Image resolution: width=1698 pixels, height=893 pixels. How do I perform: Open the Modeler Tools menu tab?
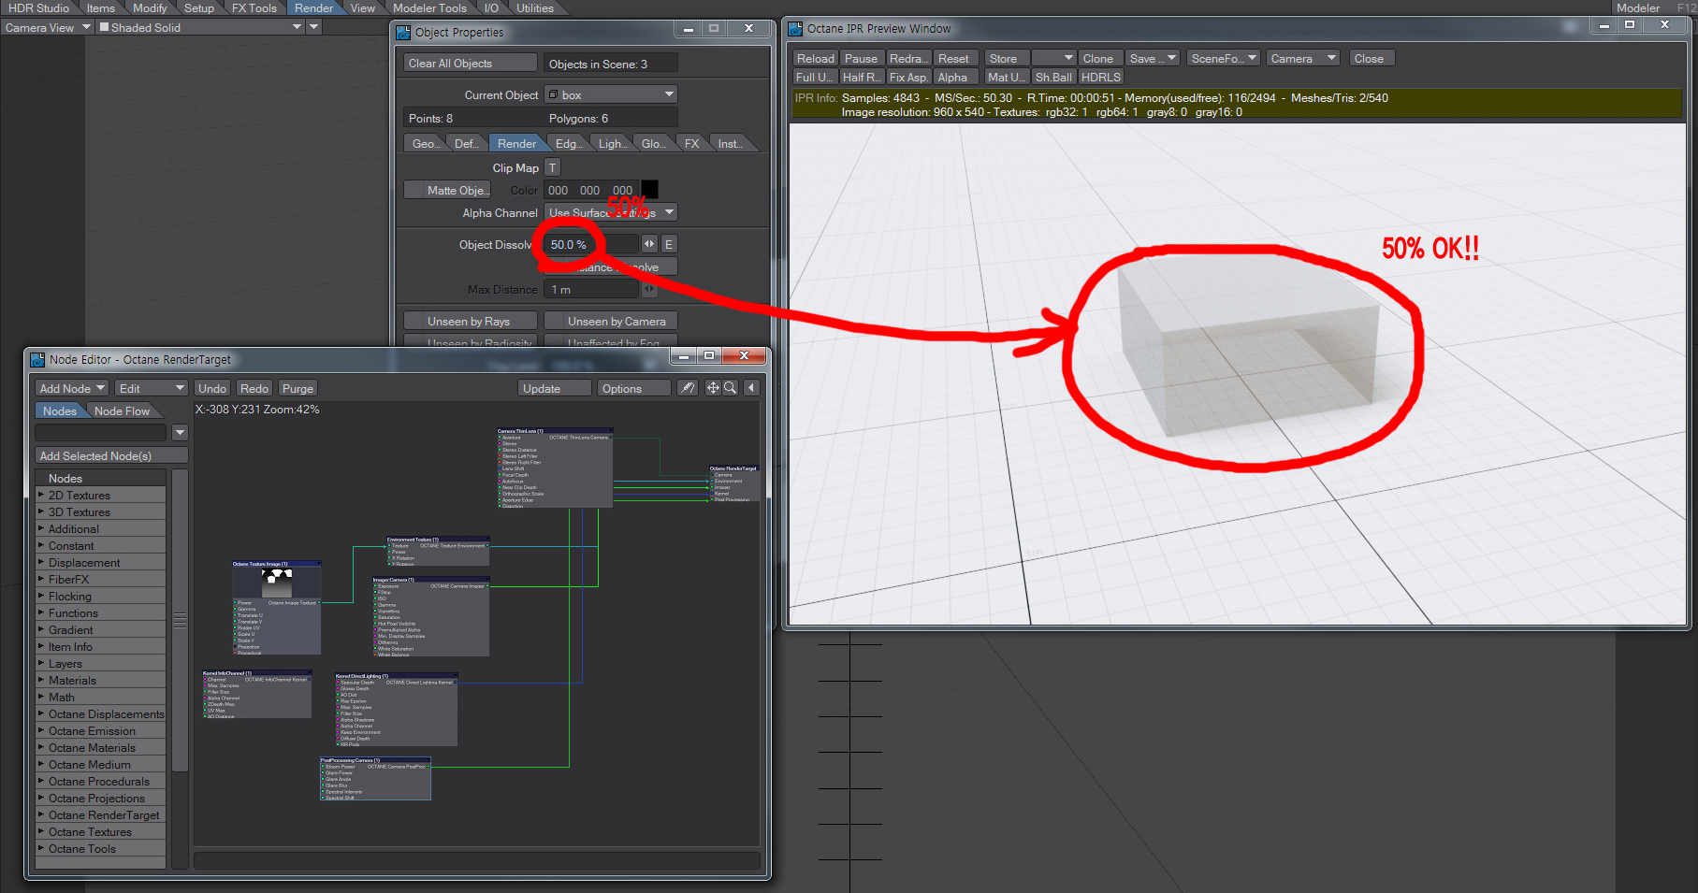click(429, 7)
